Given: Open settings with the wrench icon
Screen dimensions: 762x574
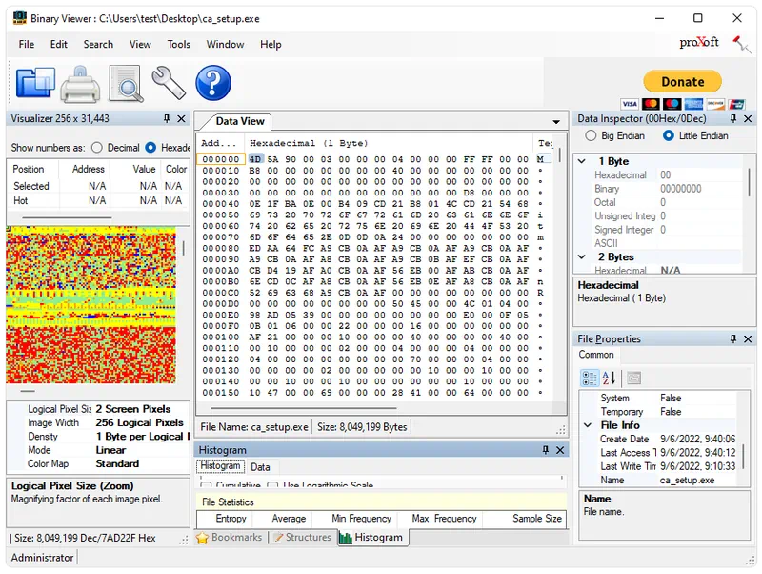Looking at the screenshot, I should coord(169,84).
